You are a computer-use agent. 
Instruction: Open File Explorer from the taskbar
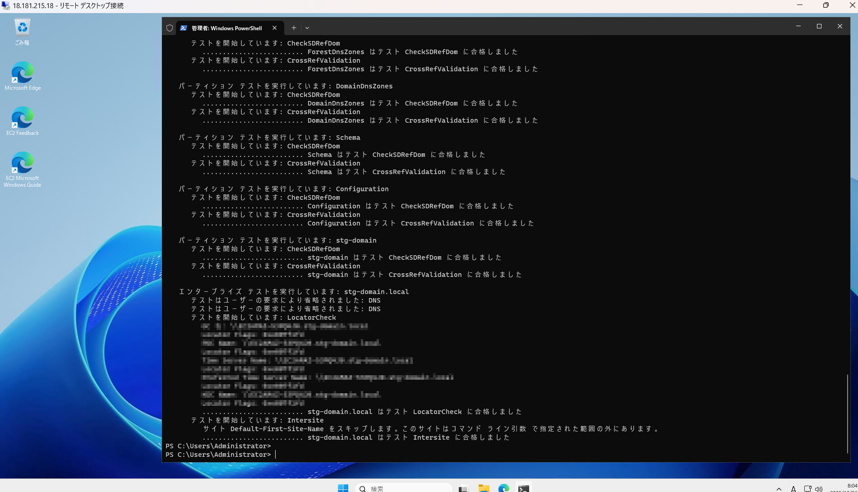coord(484,488)
